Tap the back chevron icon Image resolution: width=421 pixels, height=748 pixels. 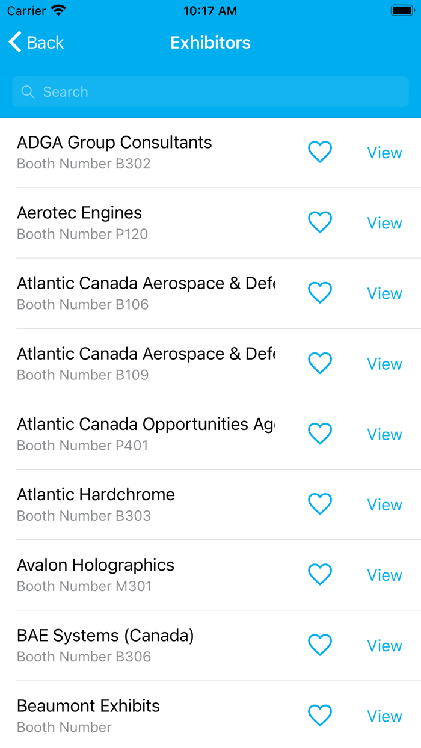pyautogui.click(x=14, y=42)
